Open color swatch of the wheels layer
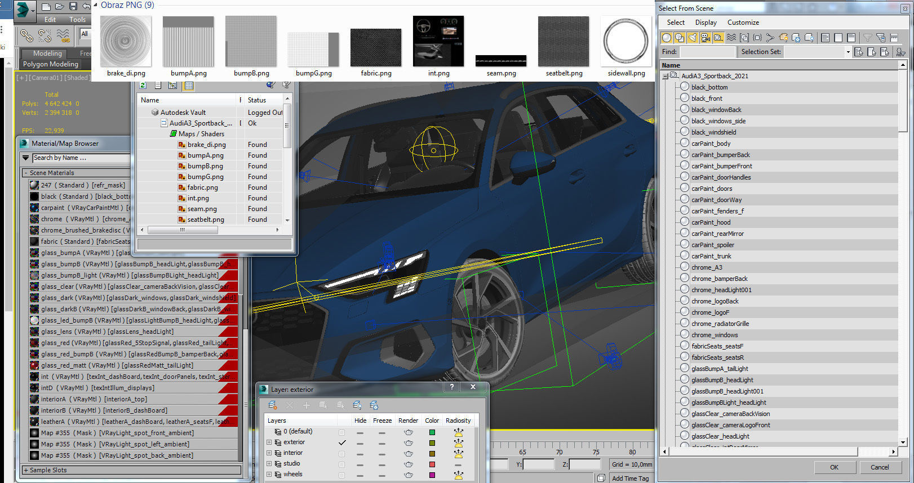 (432, 475)
